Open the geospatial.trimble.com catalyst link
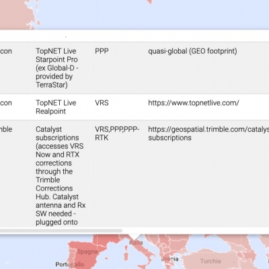Viewport: 269px width, 269px height. (208, 133)
